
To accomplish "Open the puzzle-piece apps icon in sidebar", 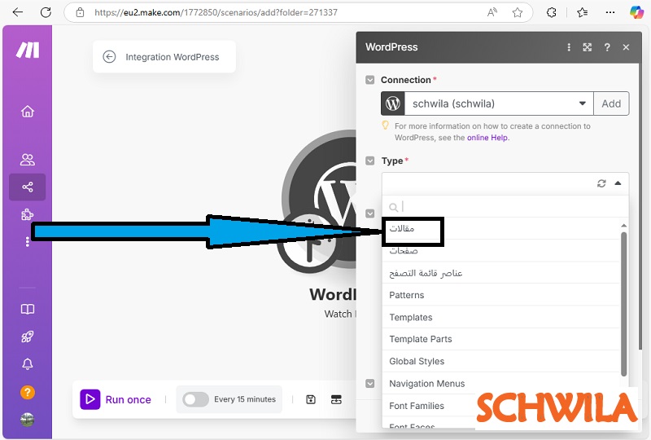I will tap(28, 214).
